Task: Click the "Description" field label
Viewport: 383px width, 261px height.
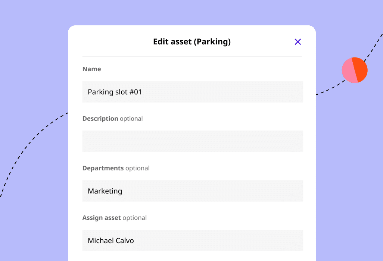Action: 100,119
